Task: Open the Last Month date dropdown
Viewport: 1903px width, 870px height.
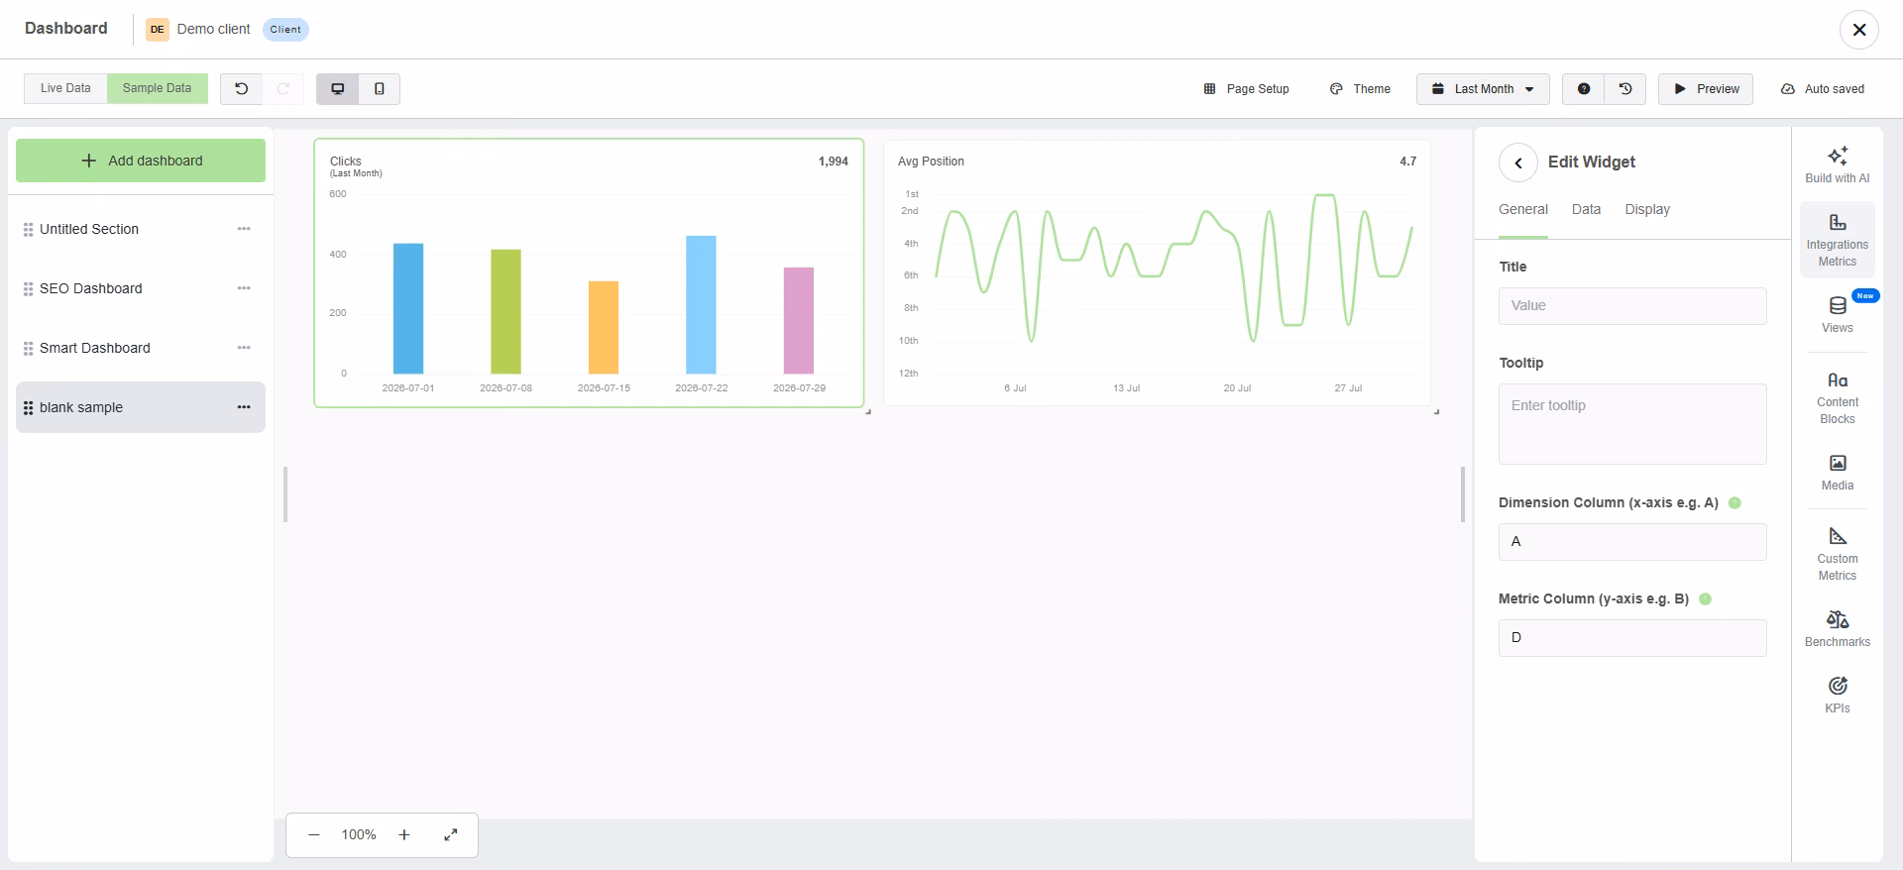Action: (x=1483, y=88)
